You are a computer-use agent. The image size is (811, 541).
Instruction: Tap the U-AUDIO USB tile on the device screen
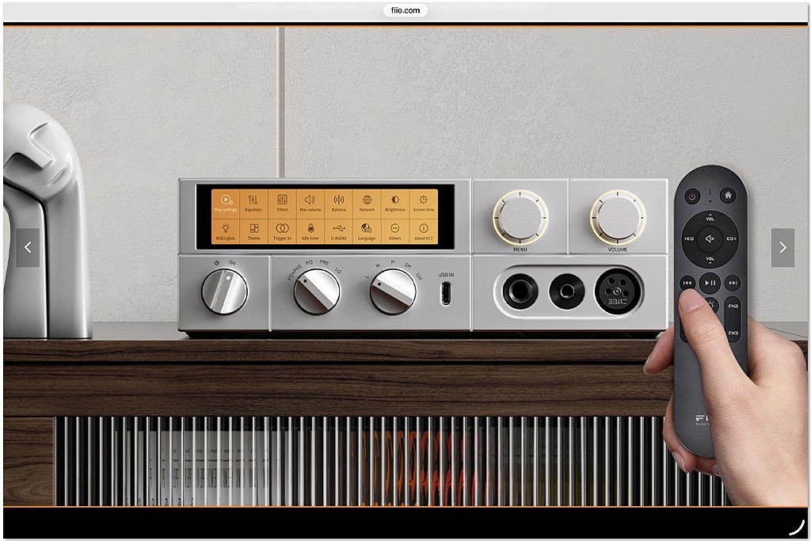pos(339,231)
